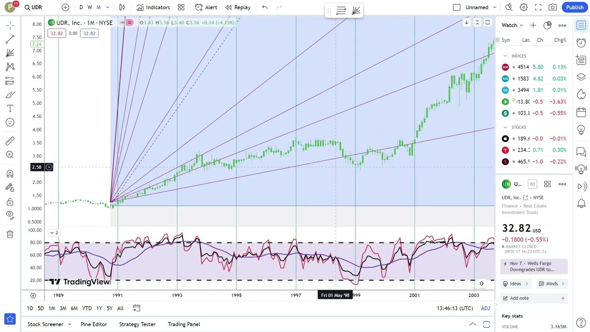Toggle ADJ adjusted data
Image resolution: width=590 pixels, height=332 pixels.
pyautogui.click(x=485, y=308)
